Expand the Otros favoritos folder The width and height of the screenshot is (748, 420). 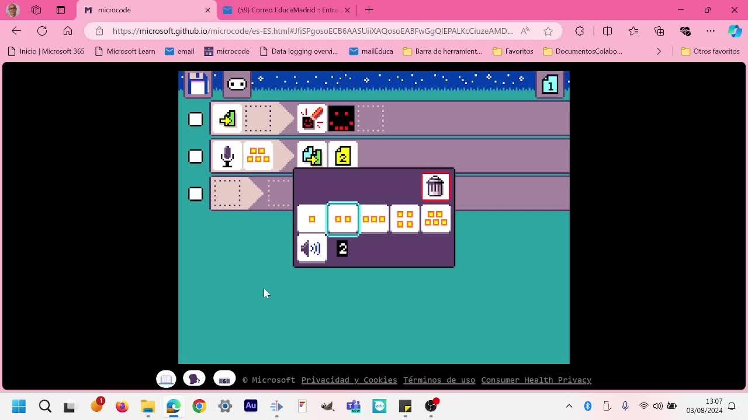click(711, 51)
